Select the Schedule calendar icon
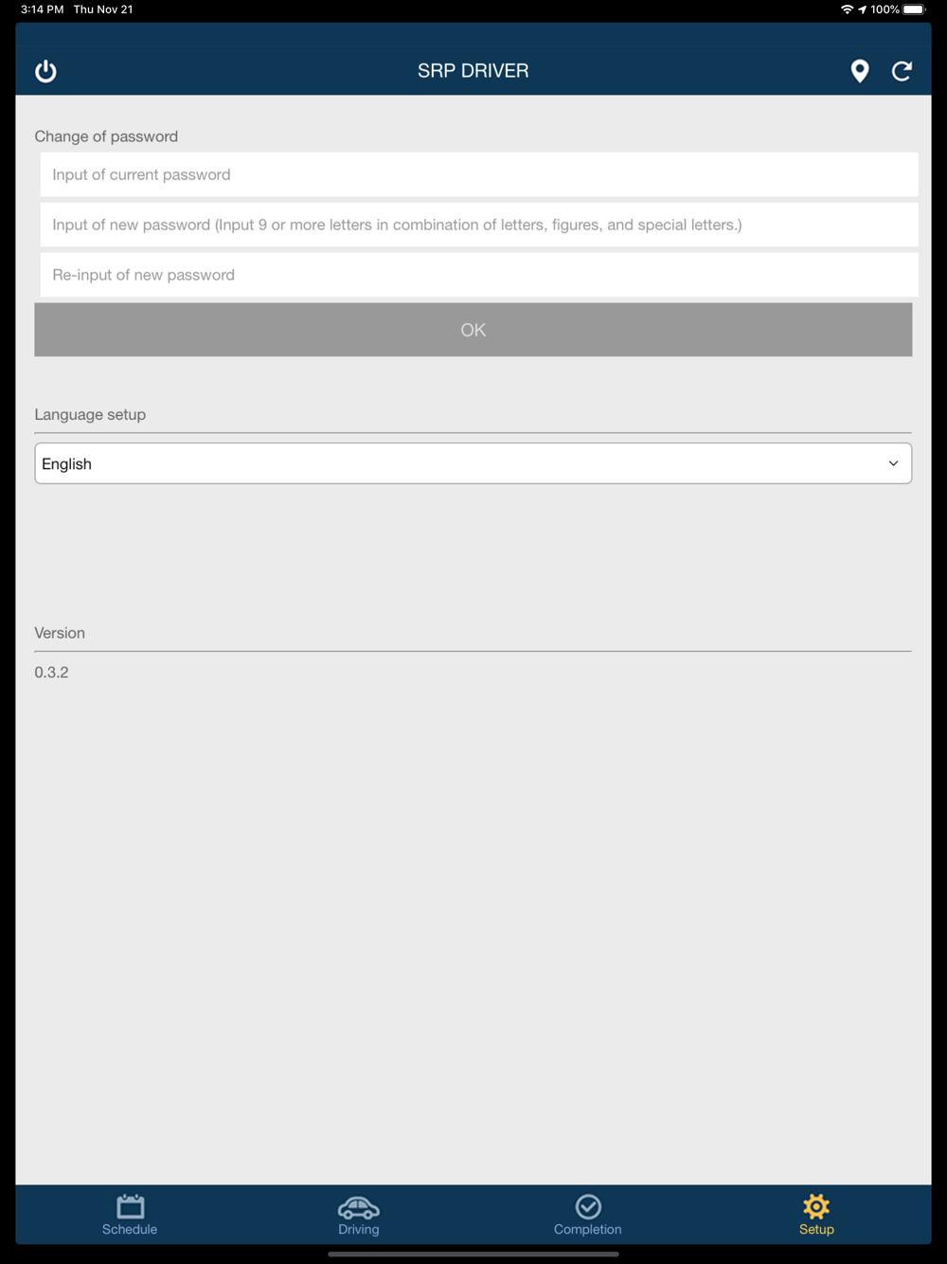947x1264 pixels. [x=131, y=1206]
